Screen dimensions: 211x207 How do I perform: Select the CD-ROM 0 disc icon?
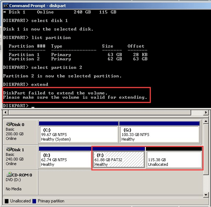(x=9, y=174)
